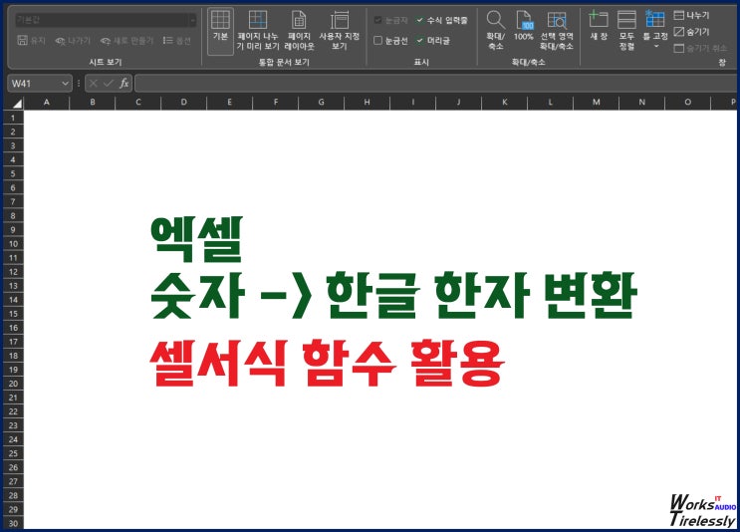The width and height of the screenshot is (740, 532).
Task: Select column G header
Action: 322,102
